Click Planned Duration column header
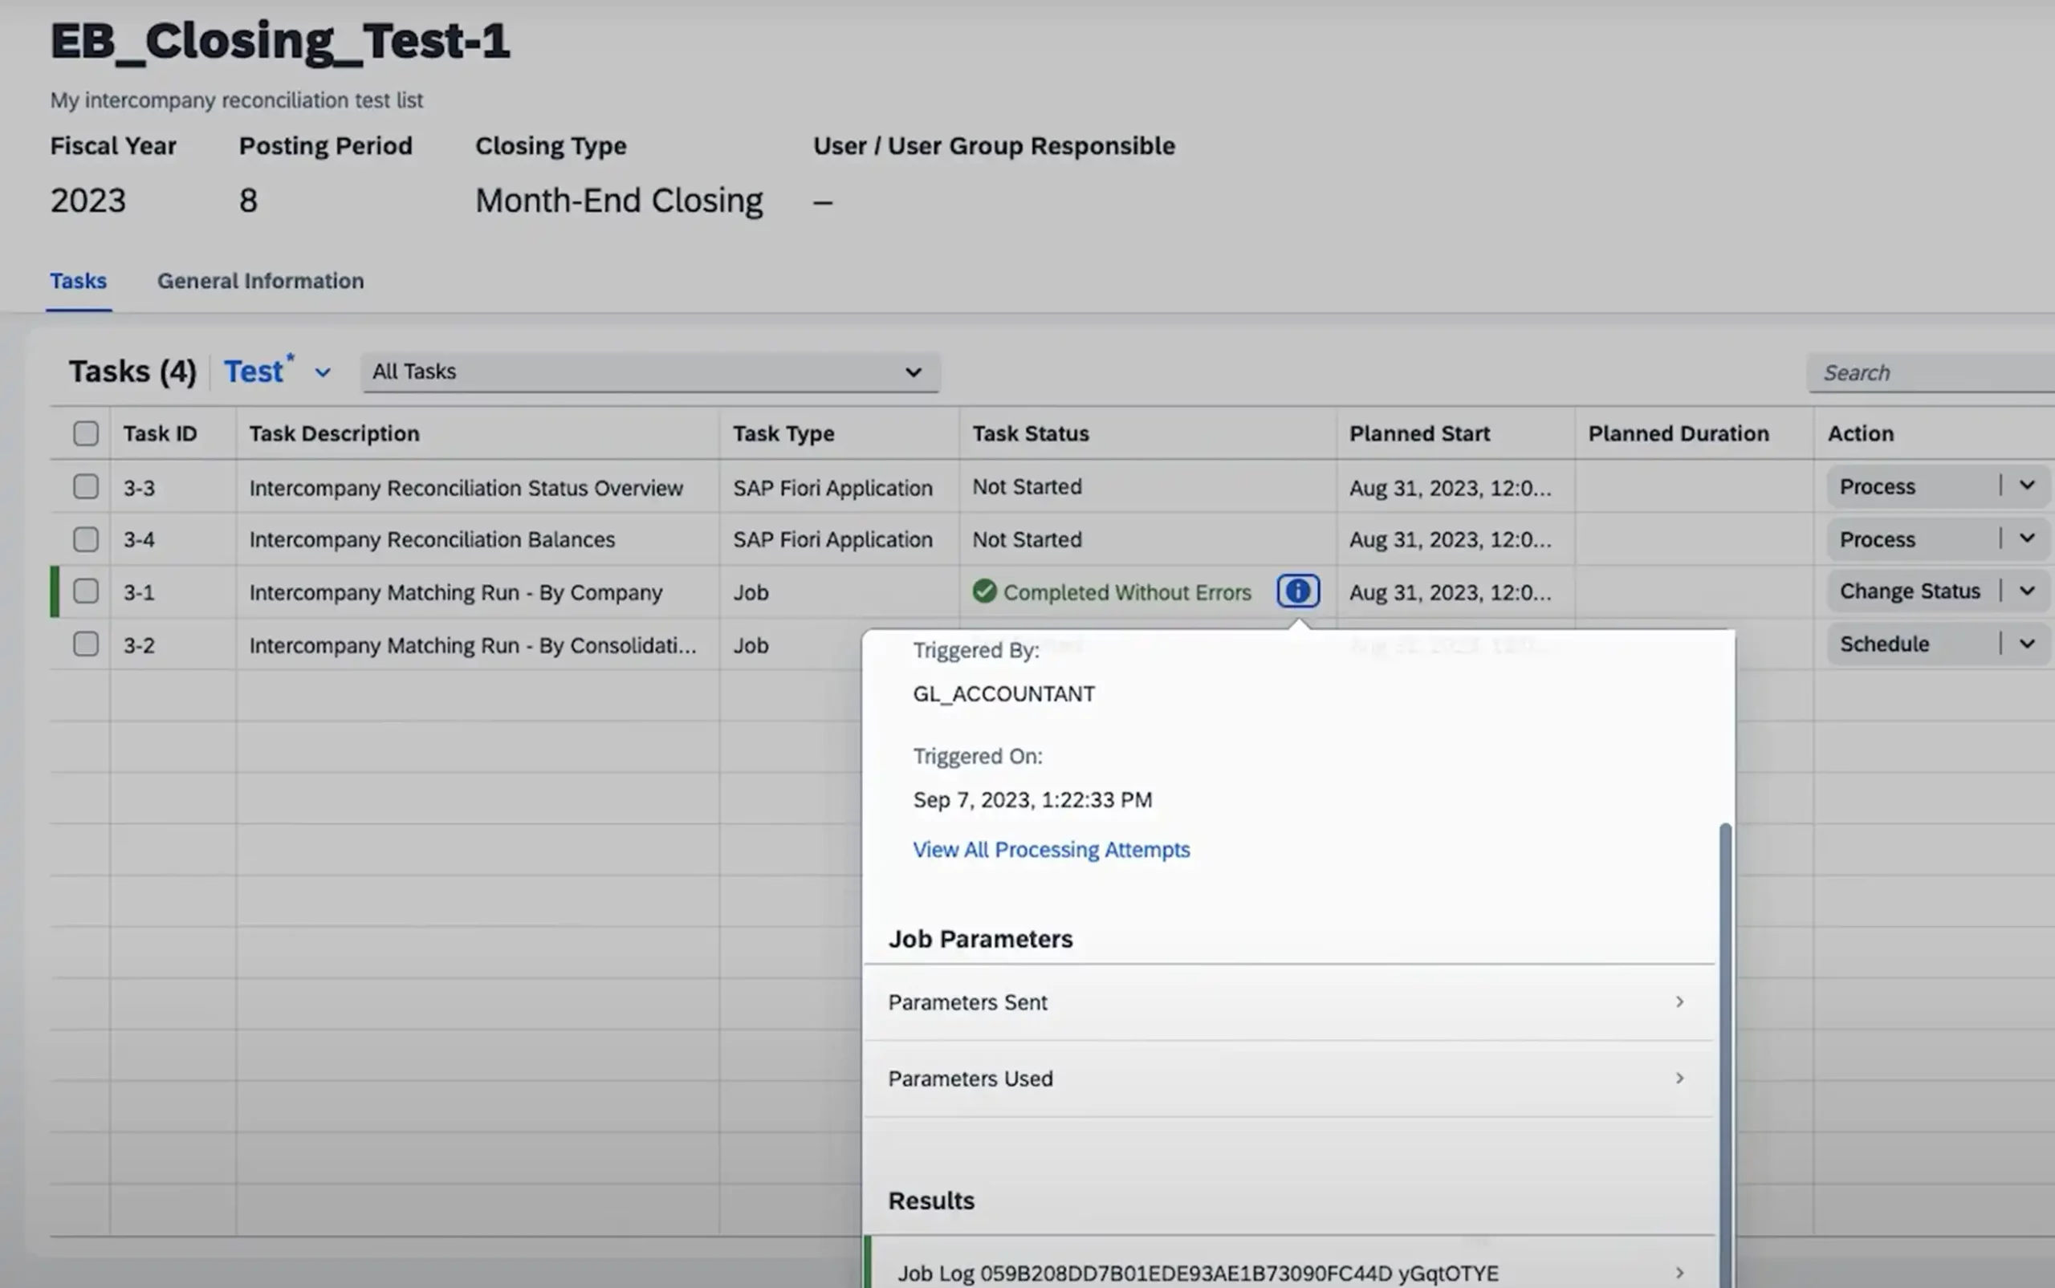 point(1679,433)
